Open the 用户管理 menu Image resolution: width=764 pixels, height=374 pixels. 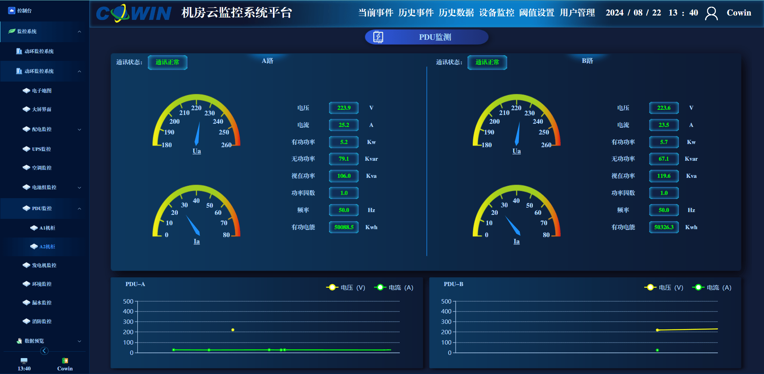tap(577, 13)
